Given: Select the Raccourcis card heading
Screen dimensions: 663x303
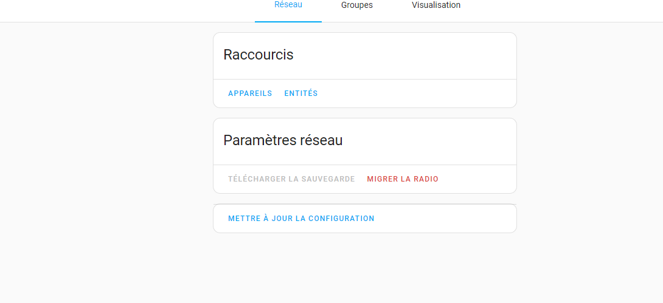Looking at the screenshot, I should 259,55.
